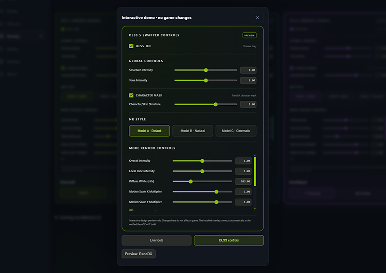
Task: Click the Motion Scale Y value field
Action: (244, 202)
